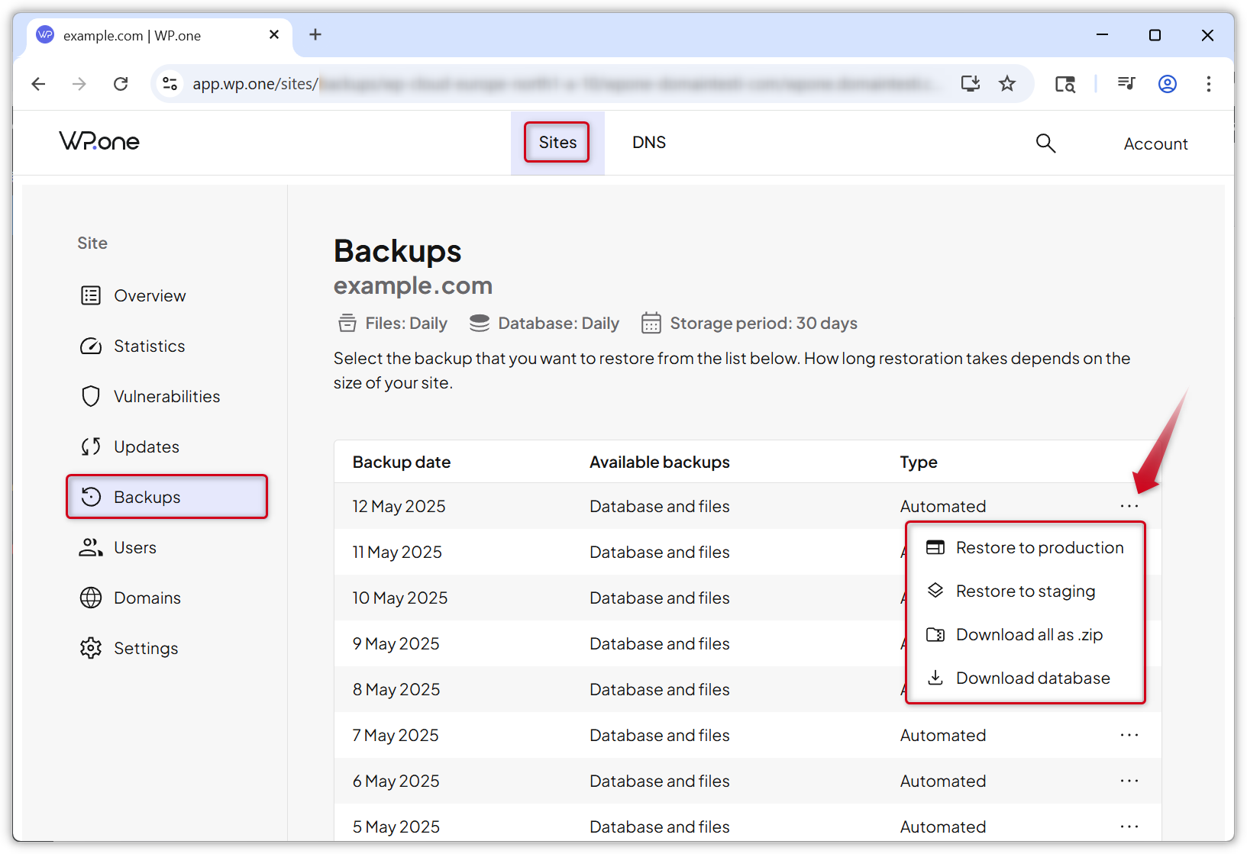
Task: Expand actions for the 5 May 2025 backup
Action: pyautogui.click(x=1129, y=827)
